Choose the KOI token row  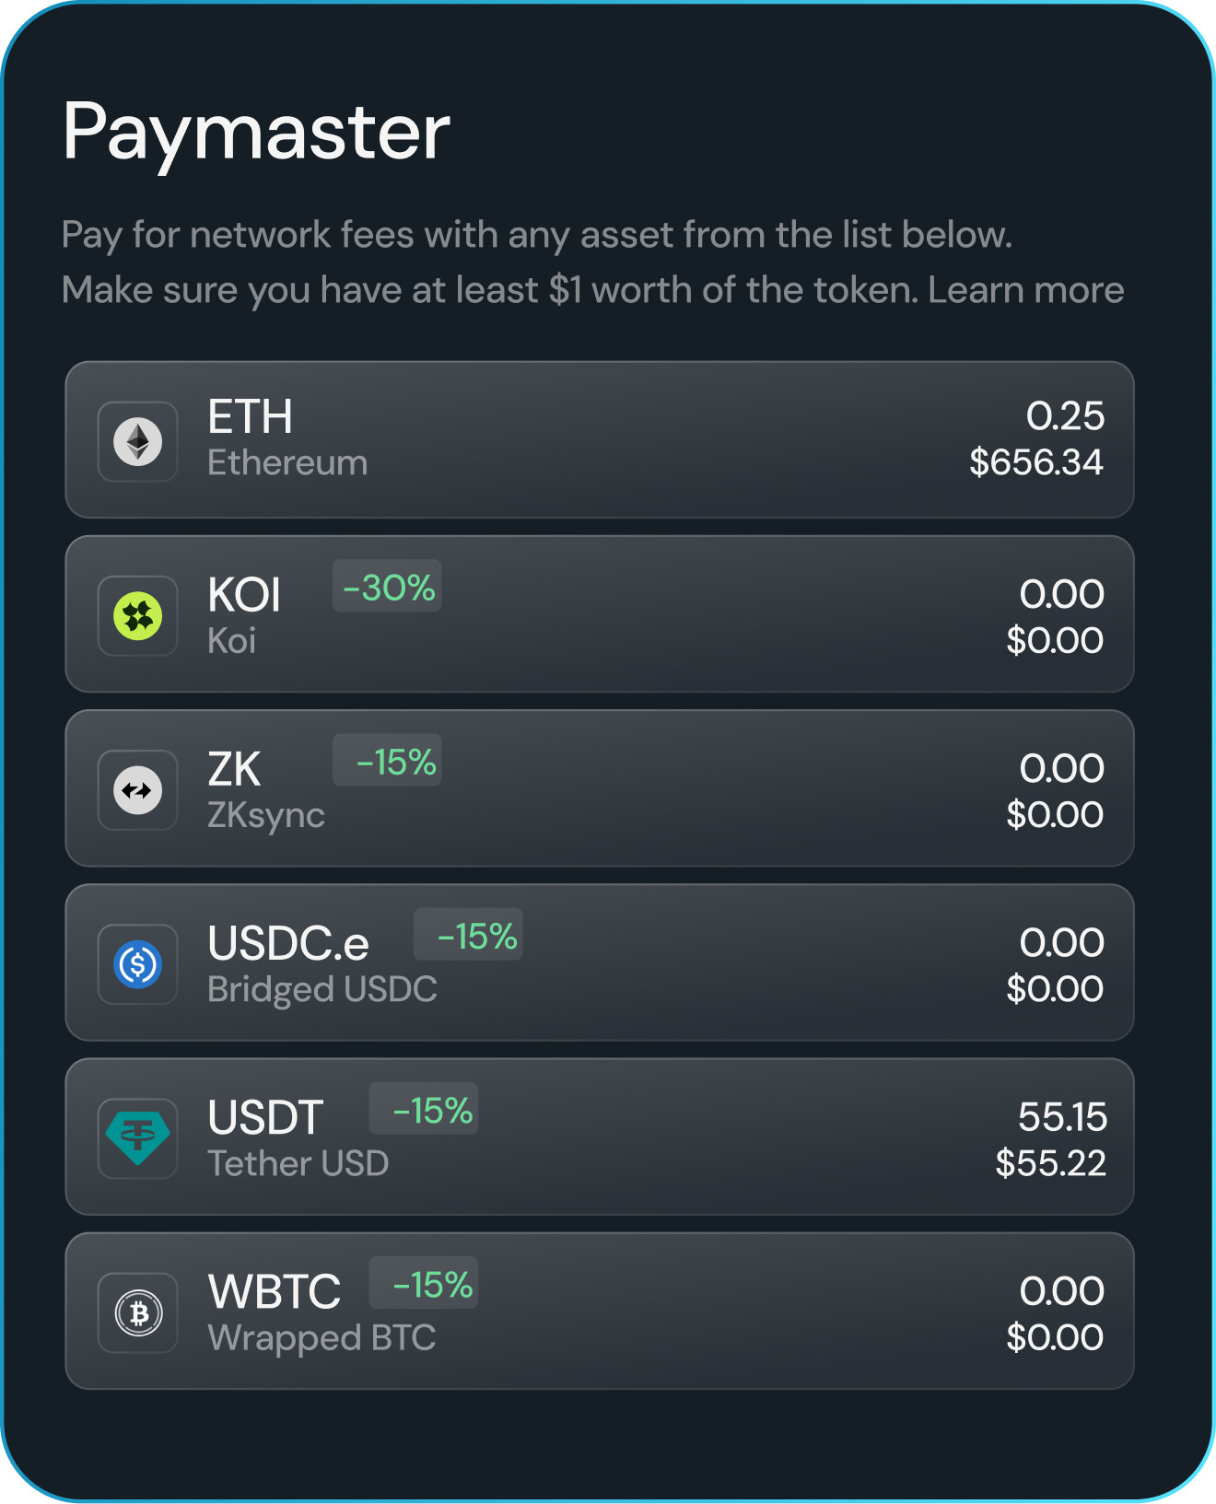pos(600,613)
